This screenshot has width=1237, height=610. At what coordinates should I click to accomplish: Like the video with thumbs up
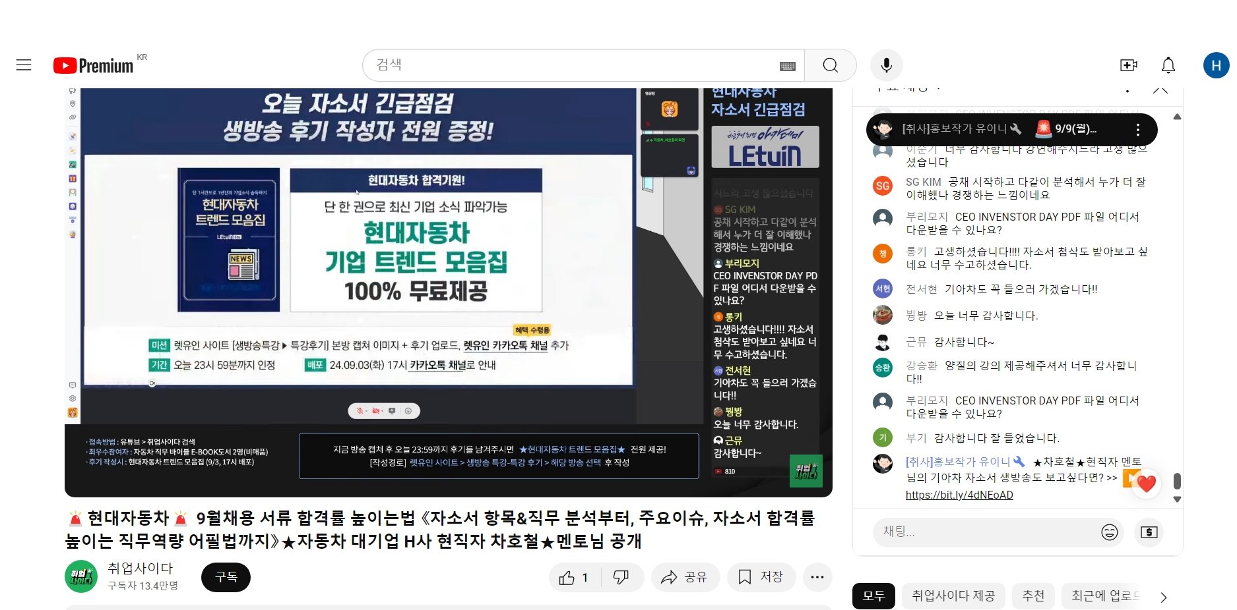click(573, 578)
